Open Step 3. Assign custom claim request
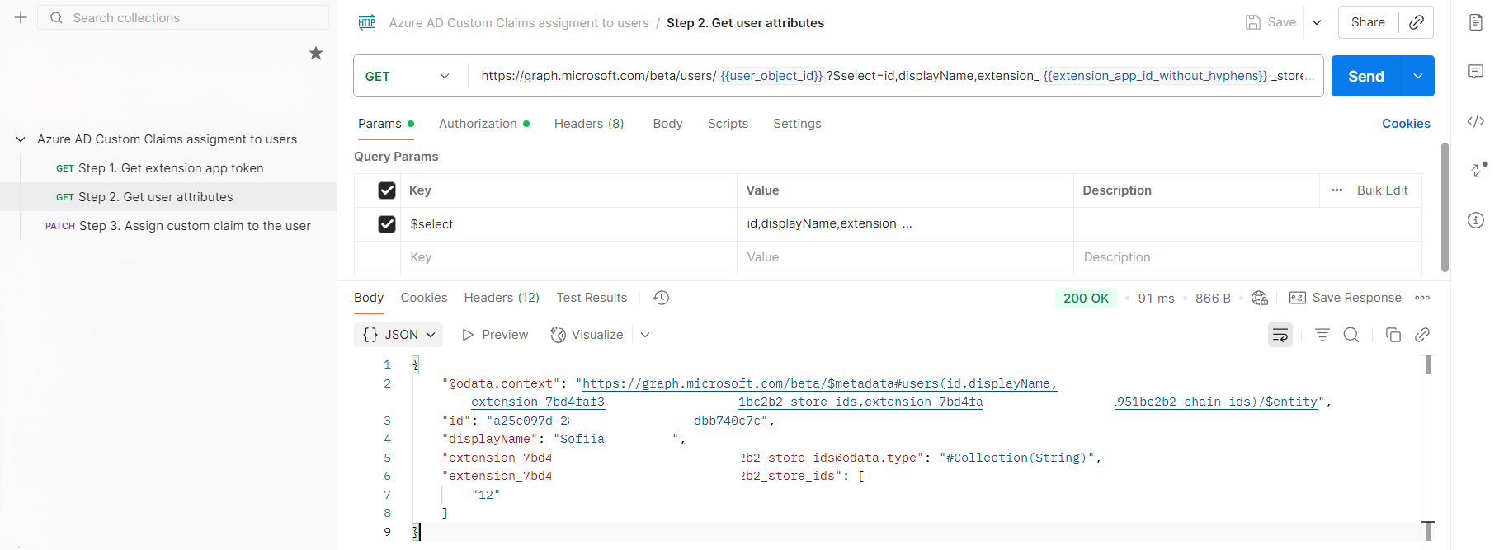Image resolution: width=1499 pixels, height=550 pixels. pos(168,226)
